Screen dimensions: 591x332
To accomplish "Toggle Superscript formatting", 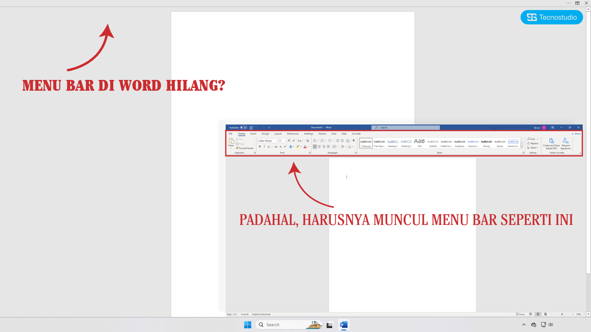I will coord(285,147).
